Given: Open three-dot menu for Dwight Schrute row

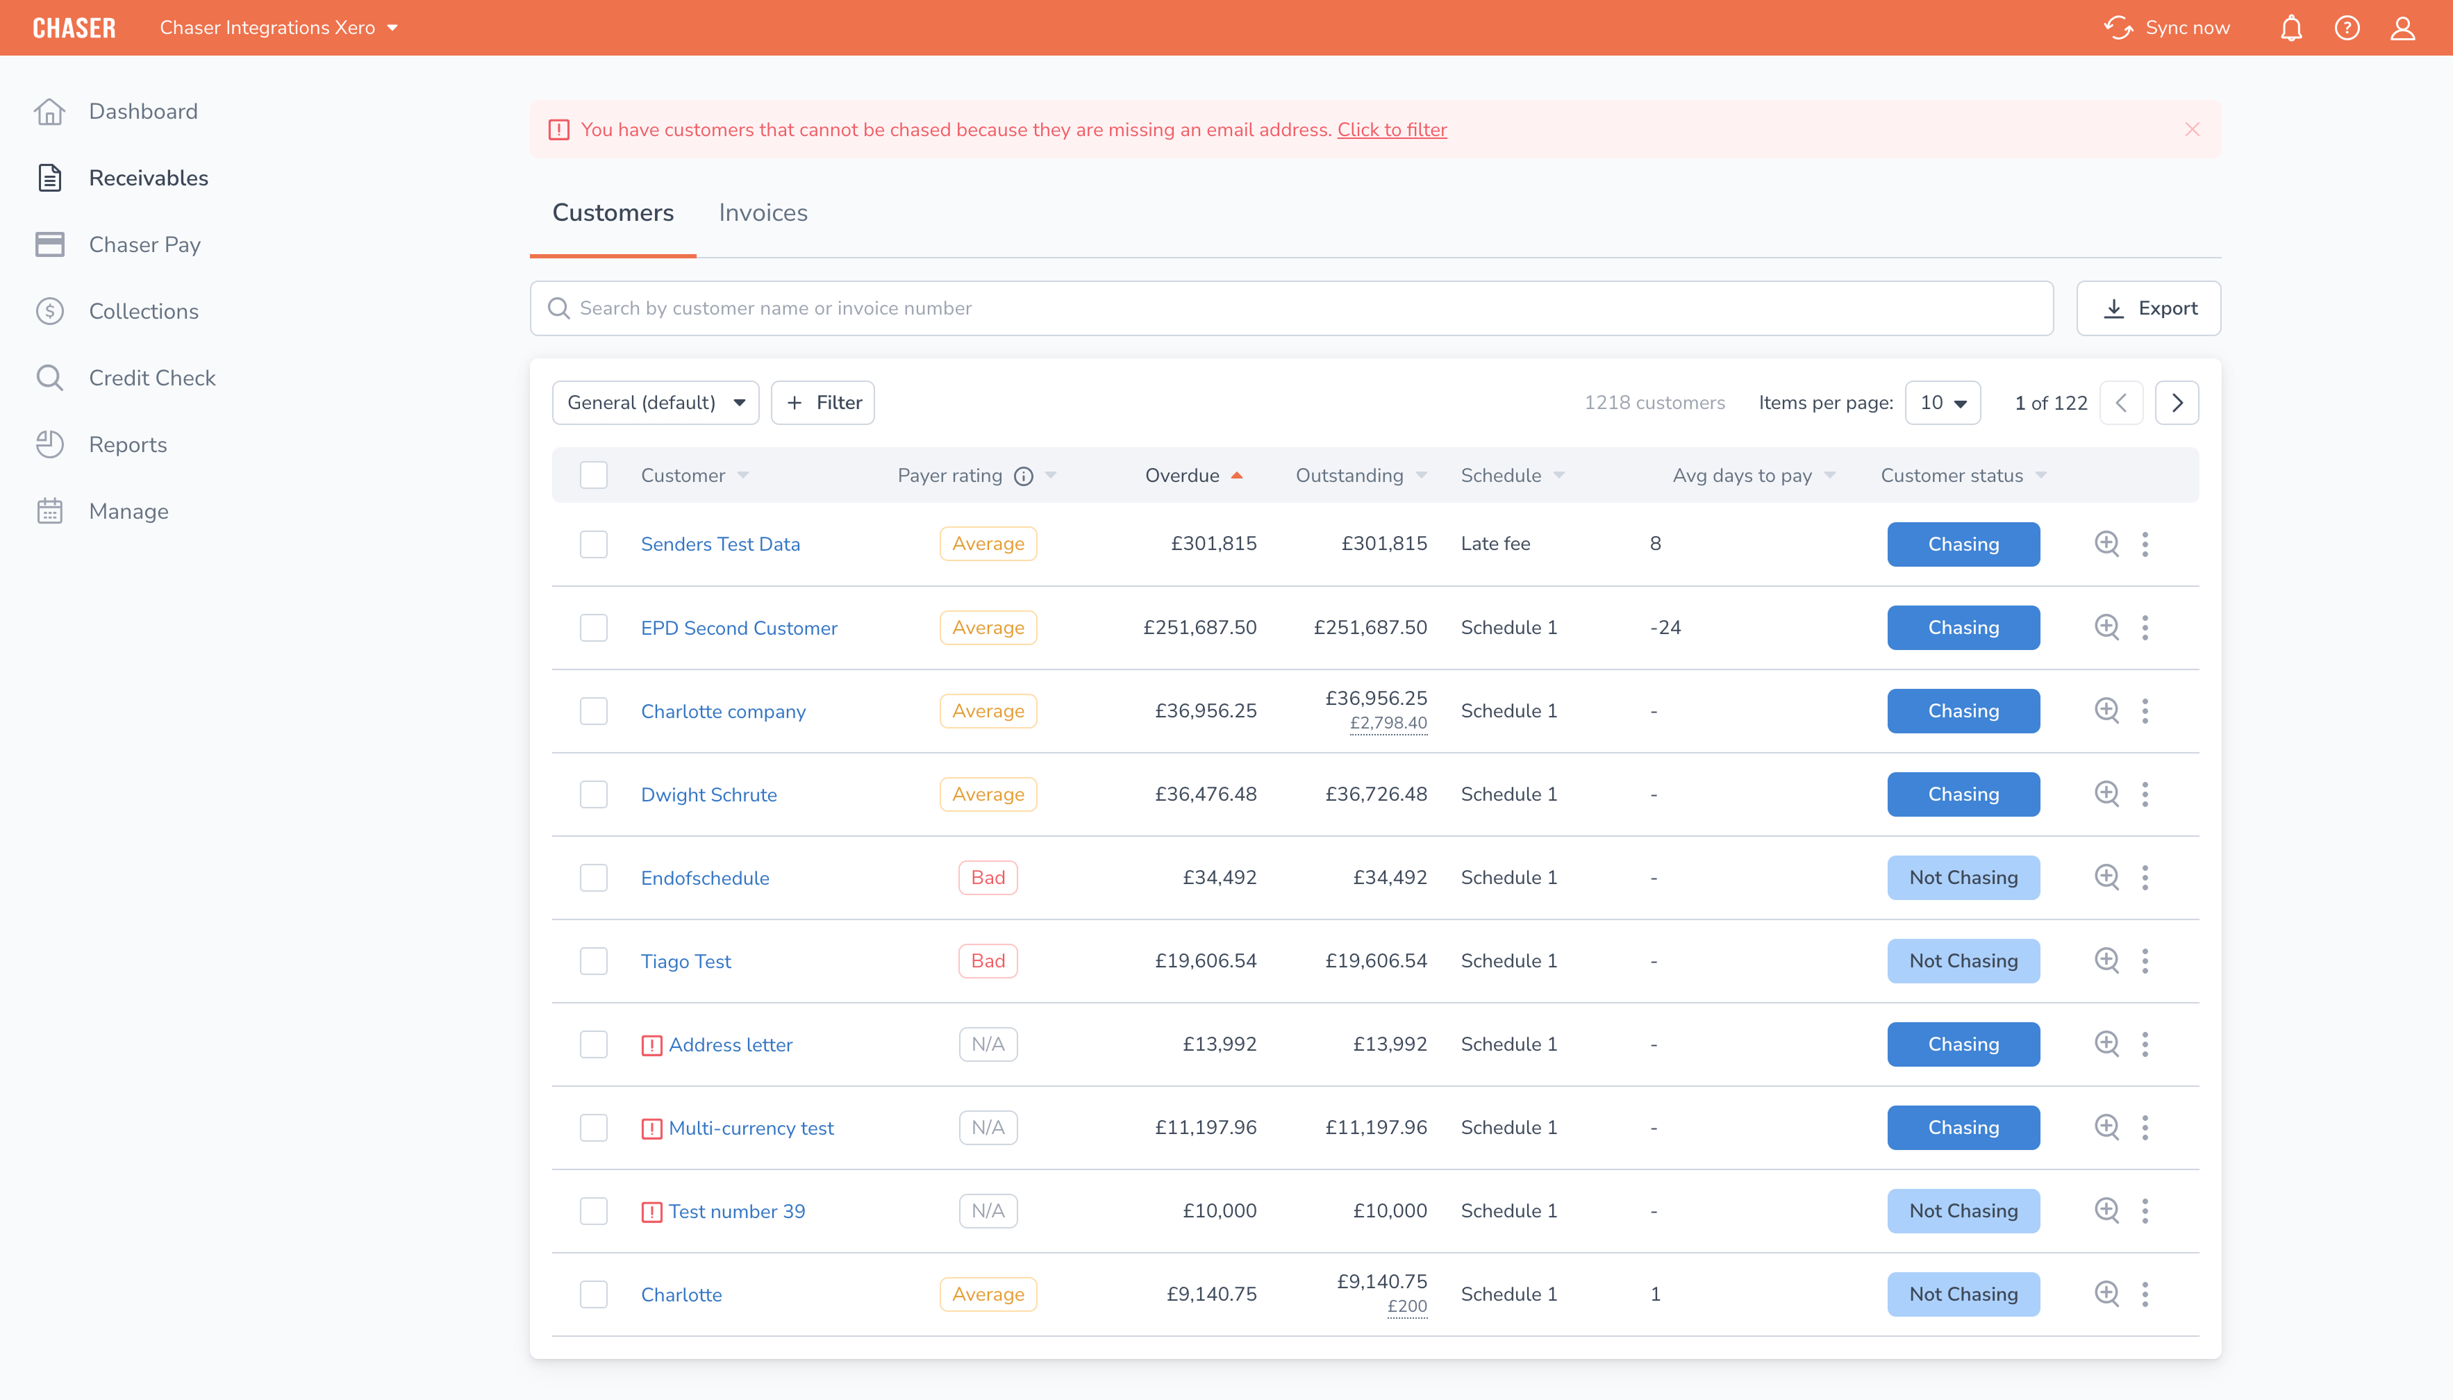Looking at the screenshot, I should (2145, 794).
